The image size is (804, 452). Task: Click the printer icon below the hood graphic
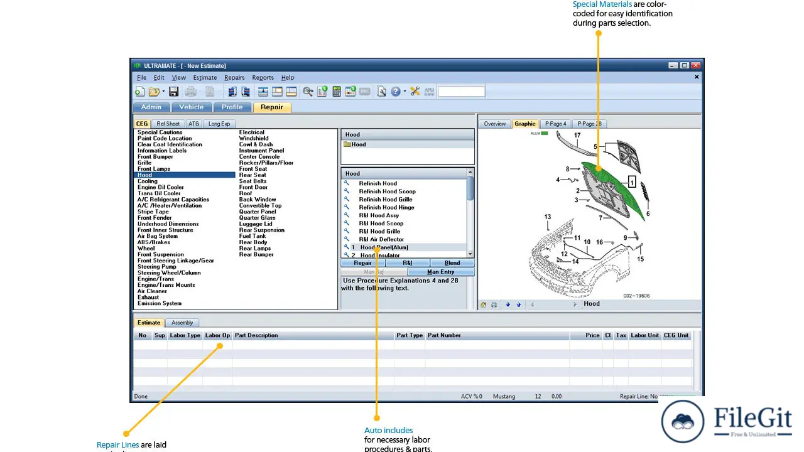(x=494, y=304)
